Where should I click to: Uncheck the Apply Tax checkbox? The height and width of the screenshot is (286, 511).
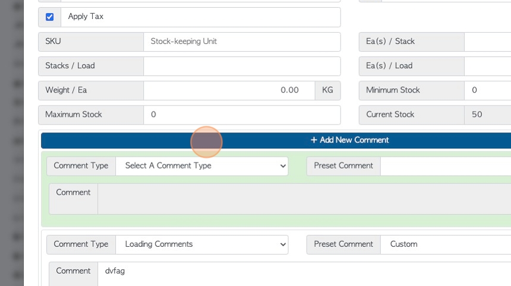click(49, 17)
